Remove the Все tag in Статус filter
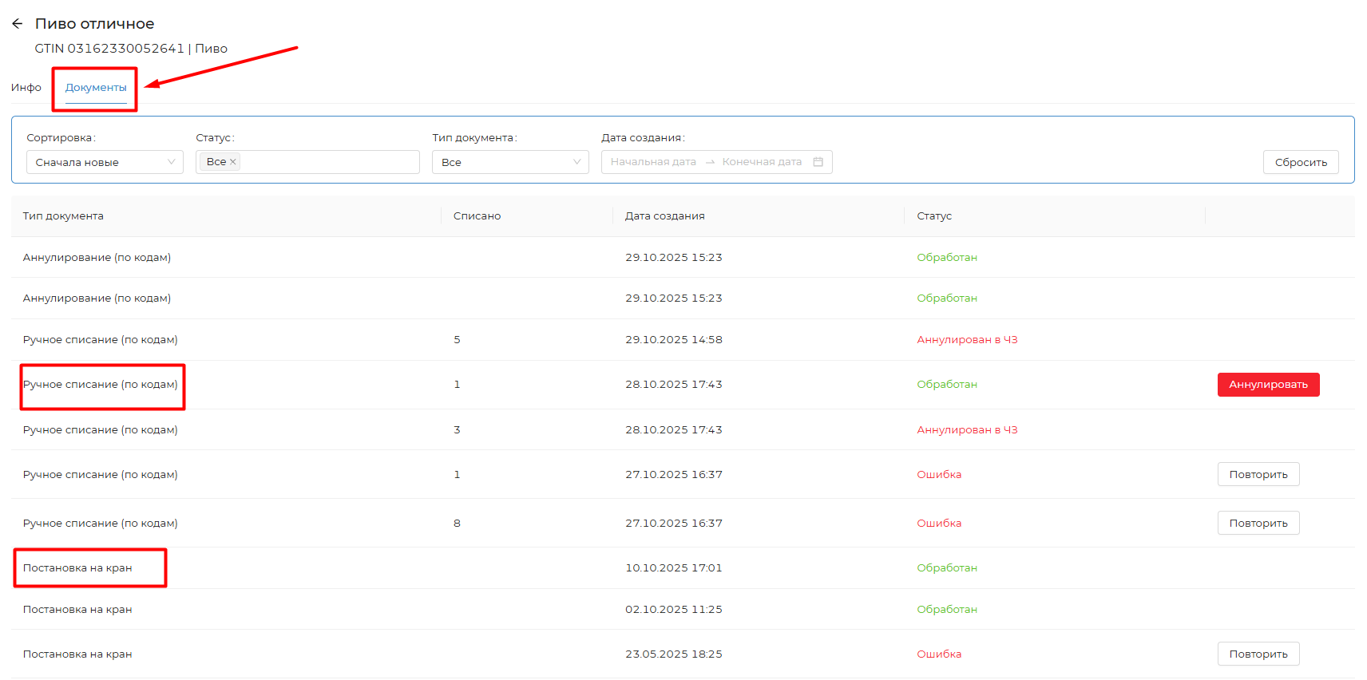Viewport: 1367px width, 680px height. coord(233,162)
